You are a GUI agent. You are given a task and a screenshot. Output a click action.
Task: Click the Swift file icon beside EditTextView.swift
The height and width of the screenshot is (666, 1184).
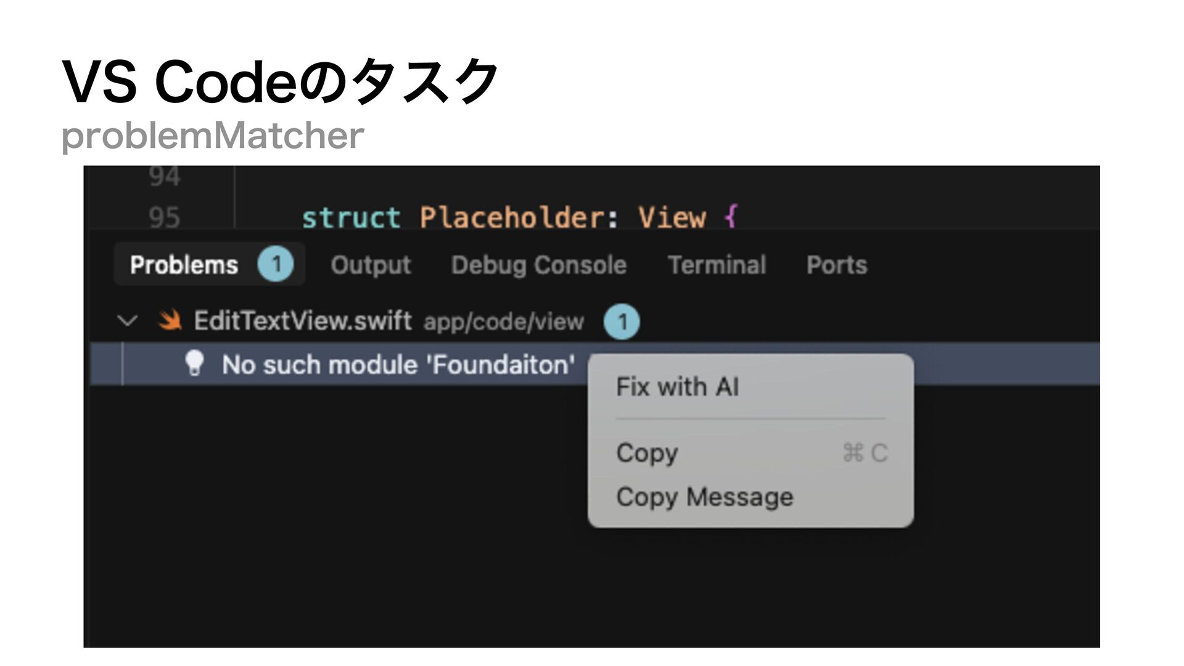(170, 321)
